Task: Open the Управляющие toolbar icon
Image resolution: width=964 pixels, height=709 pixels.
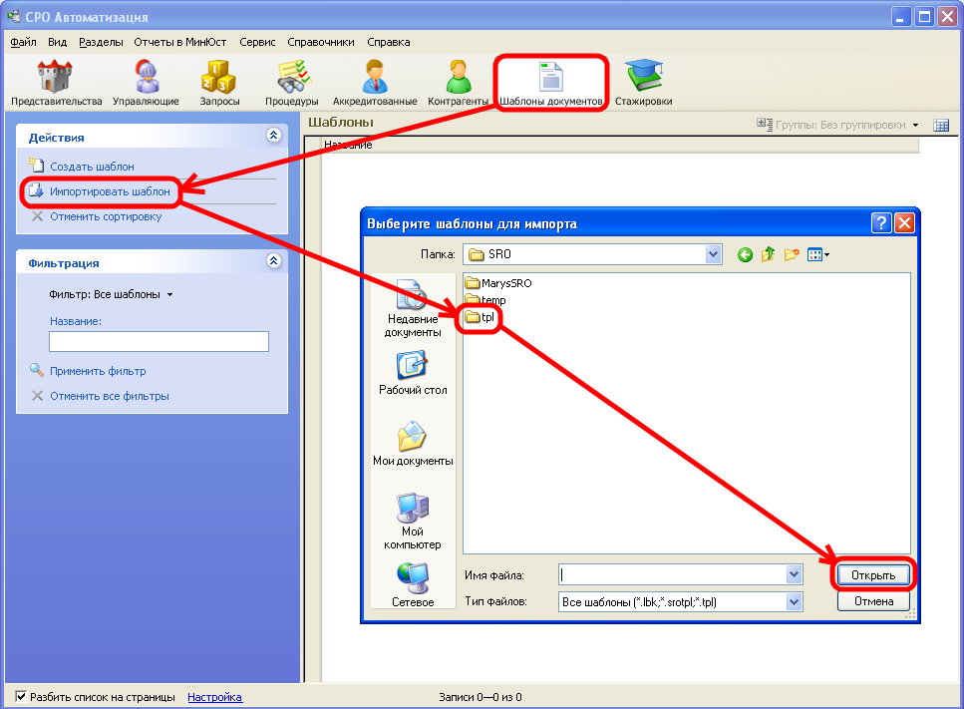Action: coord(146,78)
